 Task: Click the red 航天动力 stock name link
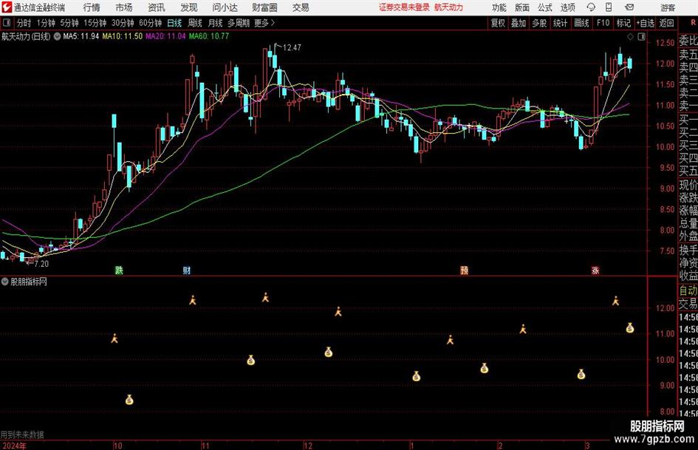pyautogui.click(x=449, y=7)
